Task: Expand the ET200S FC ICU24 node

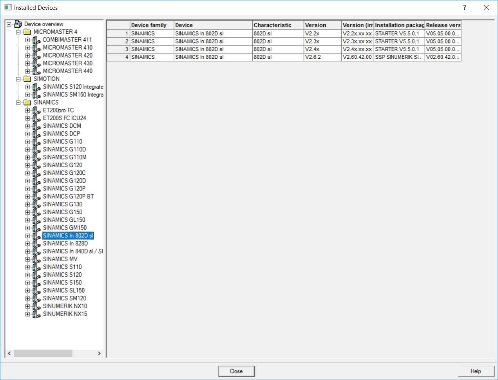Action: (x=27, y=118)
